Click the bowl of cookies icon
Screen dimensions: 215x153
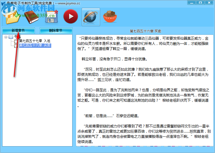coord(110,17)
